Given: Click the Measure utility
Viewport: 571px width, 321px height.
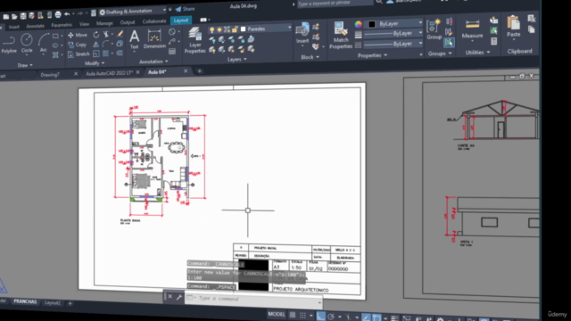Looking at the screenshot, I should click(472, 29).
